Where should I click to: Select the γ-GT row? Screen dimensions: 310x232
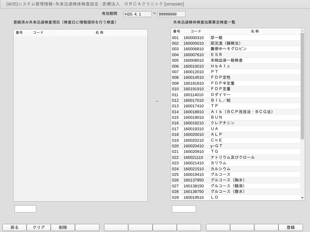tap(236, 146)
